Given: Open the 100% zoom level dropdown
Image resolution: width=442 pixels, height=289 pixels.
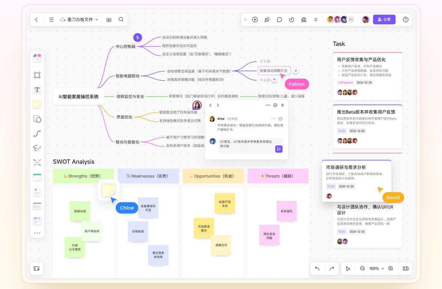Looking at the screenshot, I should (377, 269).
